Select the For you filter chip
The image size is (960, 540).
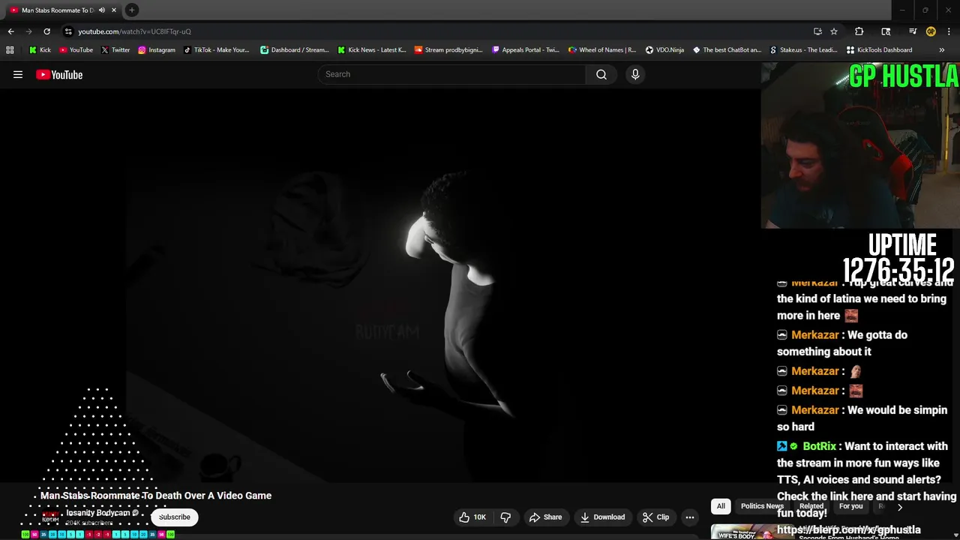(x=850, y=506)
